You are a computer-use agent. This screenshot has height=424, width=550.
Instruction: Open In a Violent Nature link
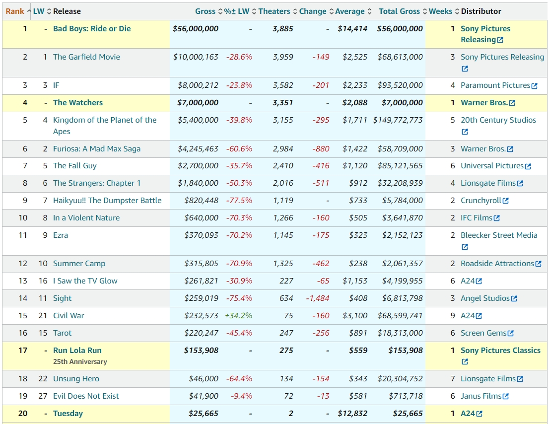coord(86,218)
